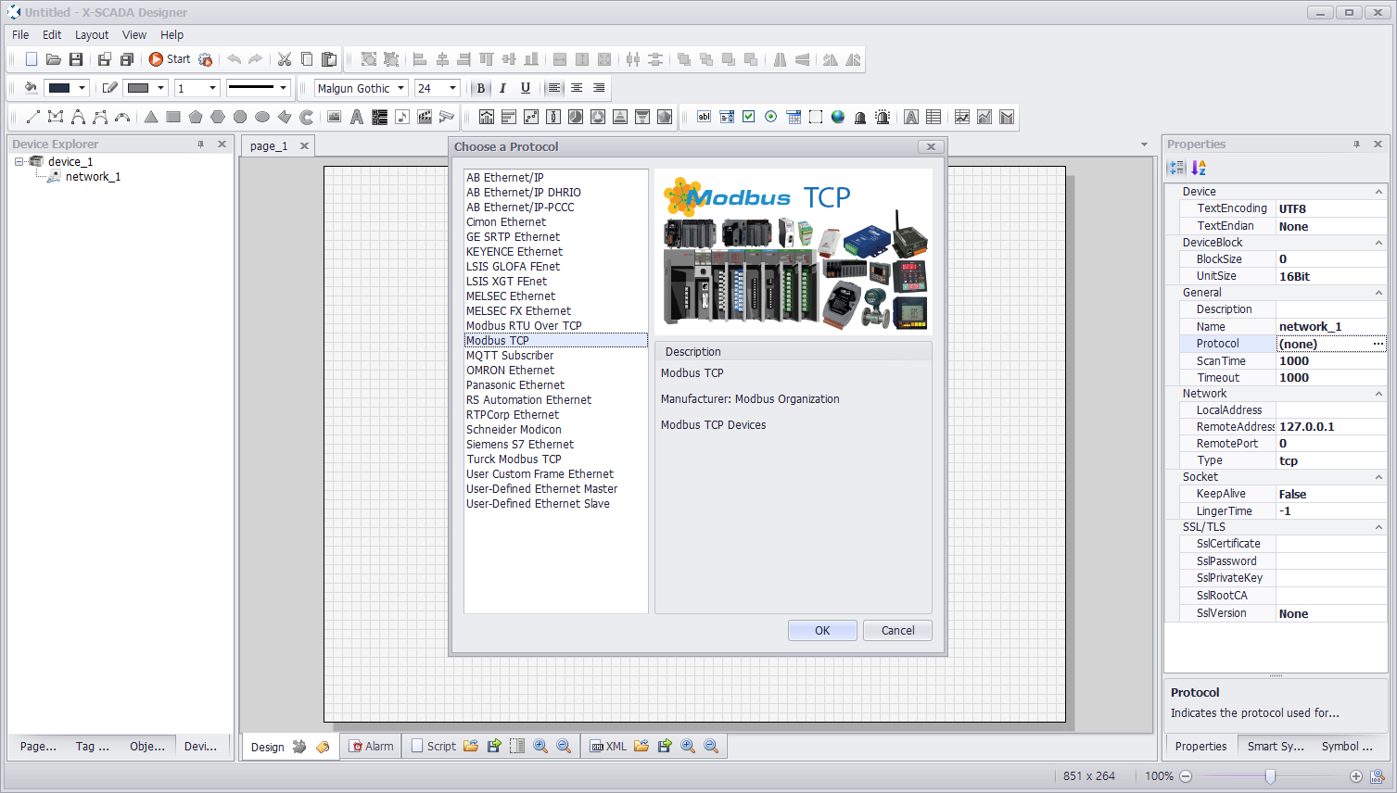Show properties categorized icon
The width and height of the screenshot is (1397, 793).
pos(1176,168)
